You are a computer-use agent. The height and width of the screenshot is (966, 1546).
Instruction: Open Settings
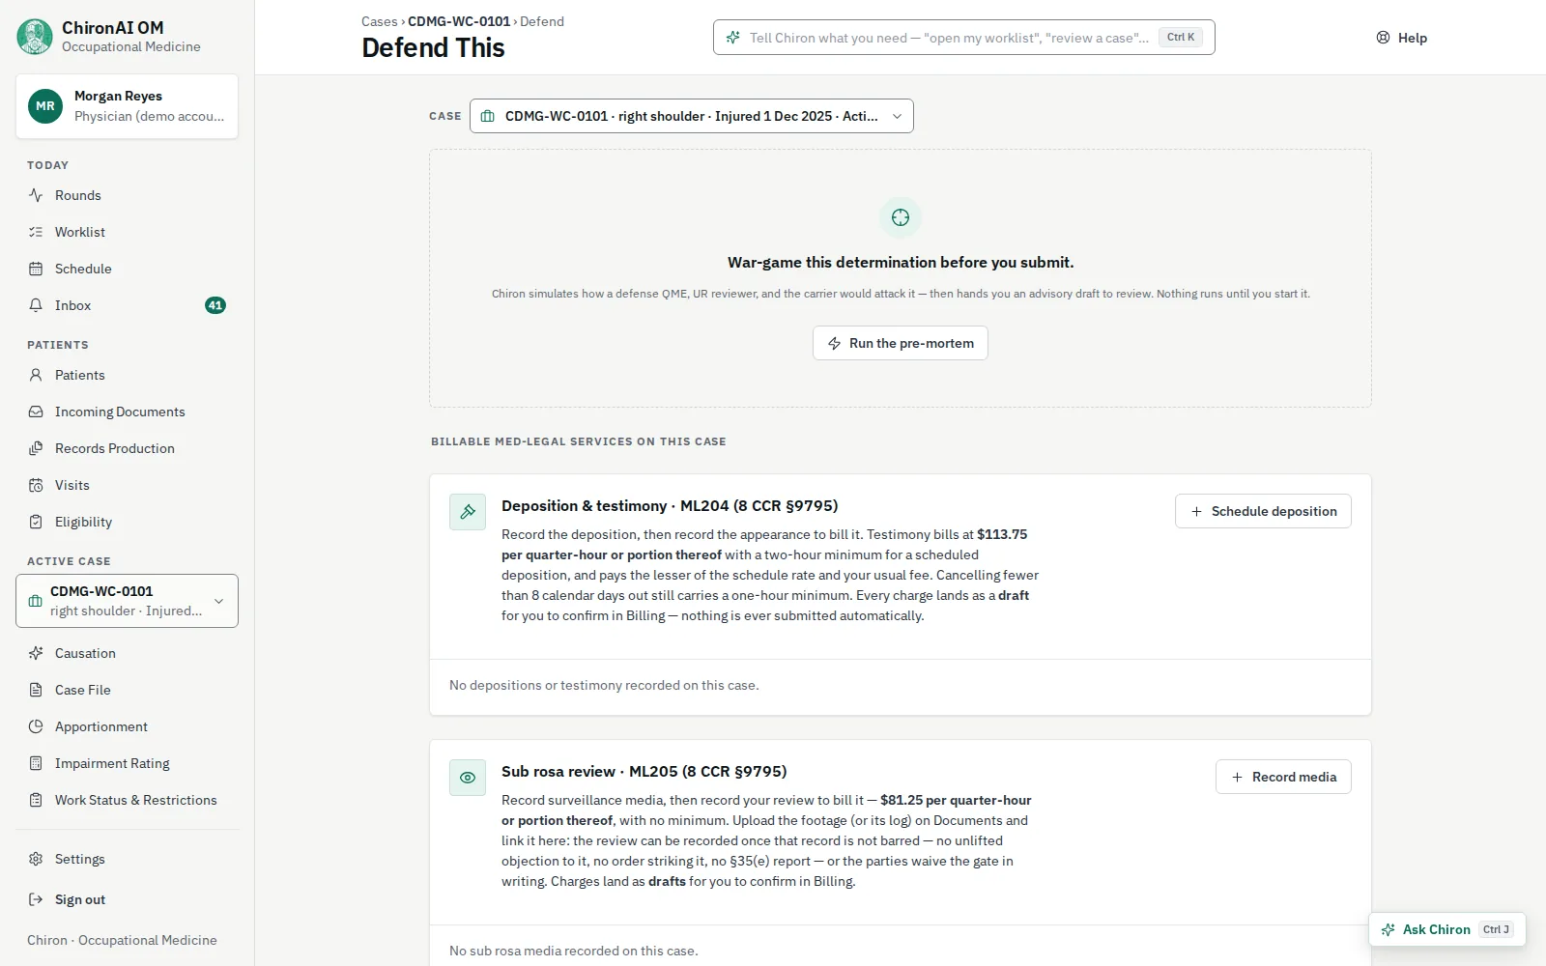pos(127,859)
